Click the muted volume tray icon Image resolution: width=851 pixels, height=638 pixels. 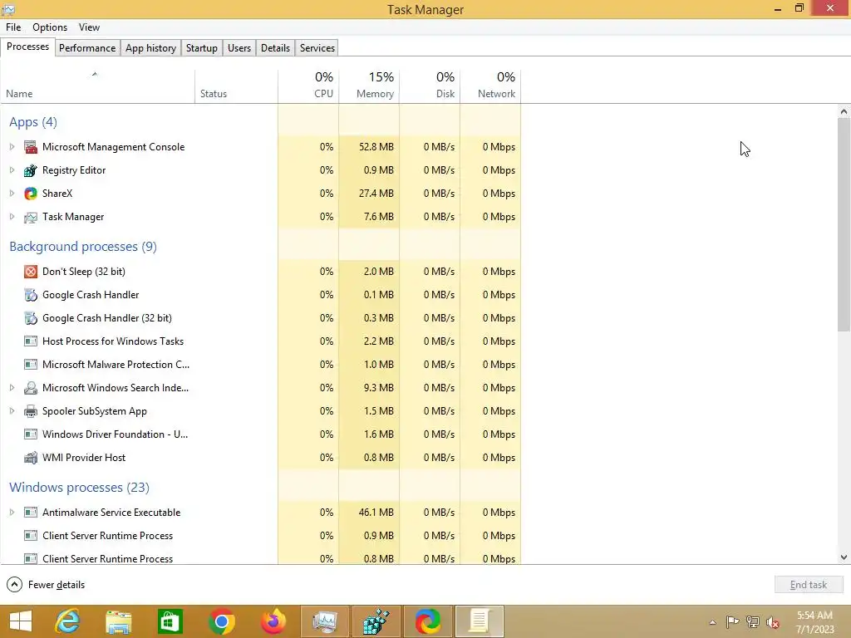click(772, 622)
